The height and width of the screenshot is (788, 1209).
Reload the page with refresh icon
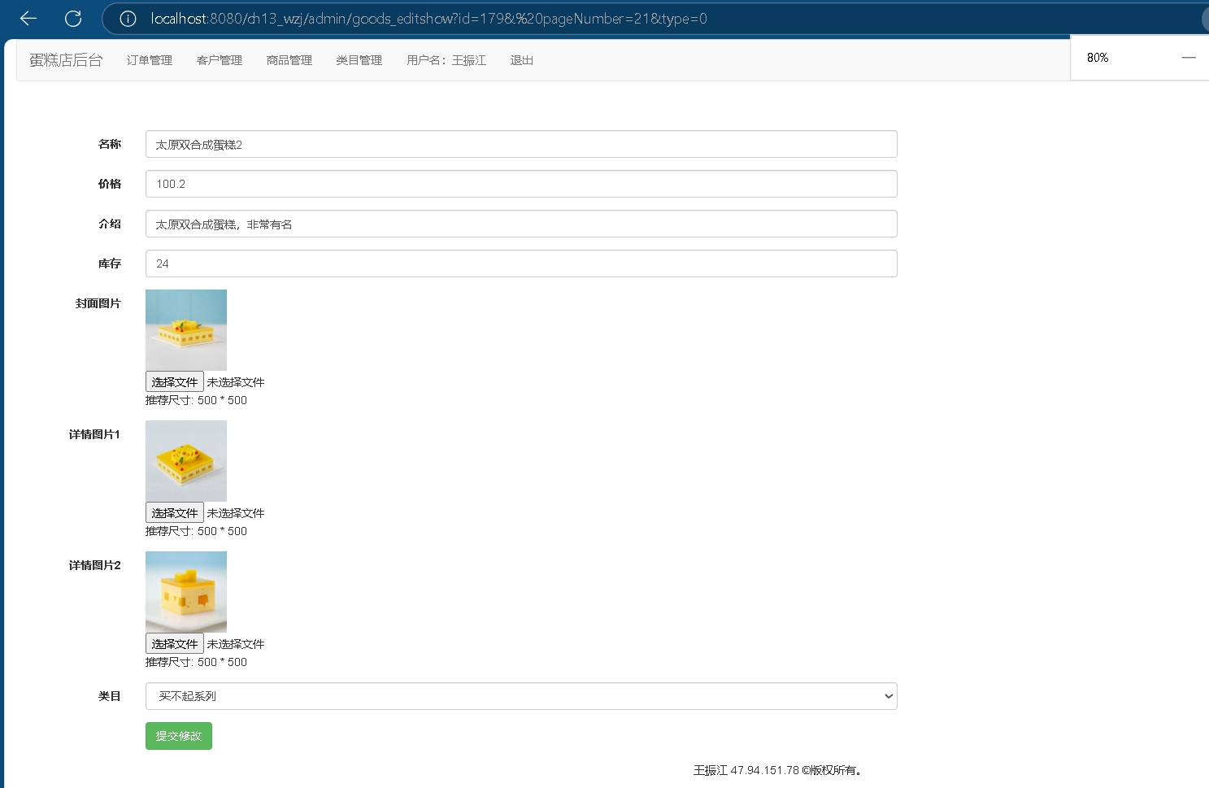pyautogui.click(x=73, y=18)
